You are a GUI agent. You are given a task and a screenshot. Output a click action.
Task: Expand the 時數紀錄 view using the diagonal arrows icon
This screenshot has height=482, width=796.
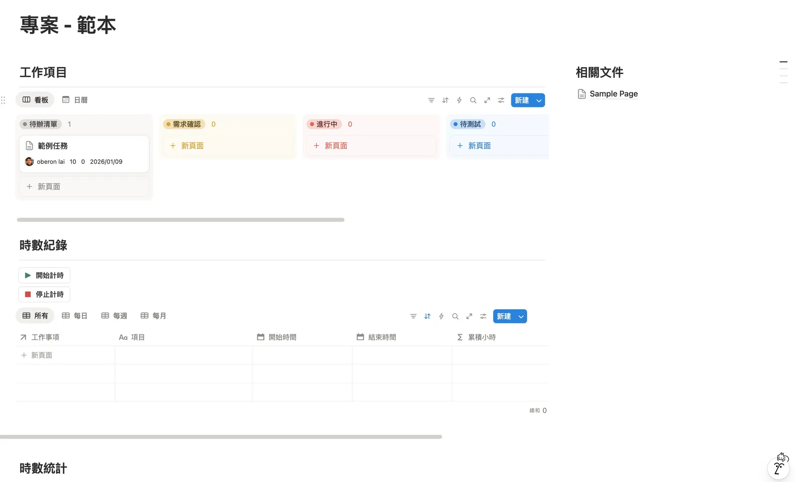[469, 316]
